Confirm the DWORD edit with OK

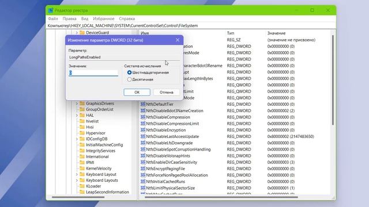pyautogui.click(x=137, y=92)
